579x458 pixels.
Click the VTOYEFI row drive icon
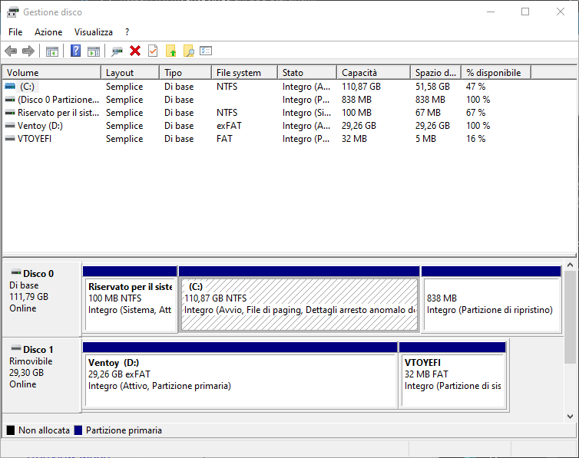coord(10,139)
